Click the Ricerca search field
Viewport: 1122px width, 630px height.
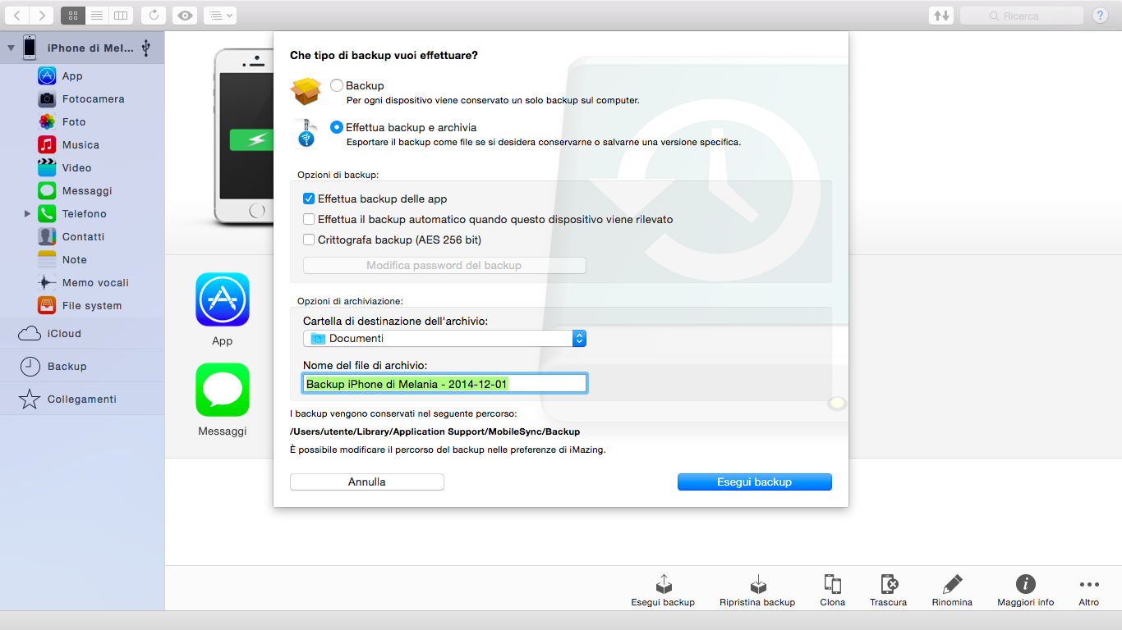1022,16
